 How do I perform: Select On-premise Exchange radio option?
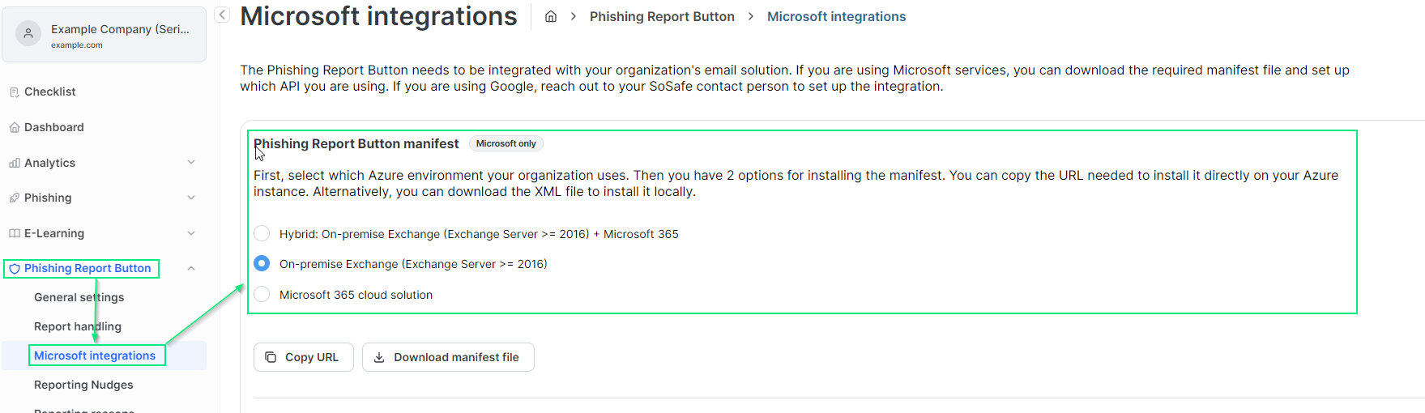[x=262, y=264]
